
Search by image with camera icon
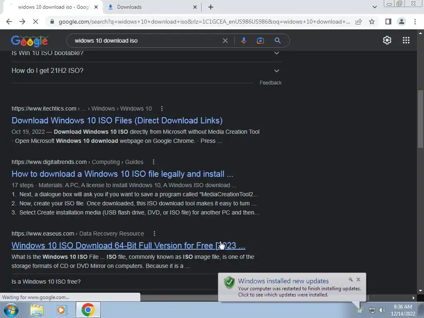coord(260,41)
